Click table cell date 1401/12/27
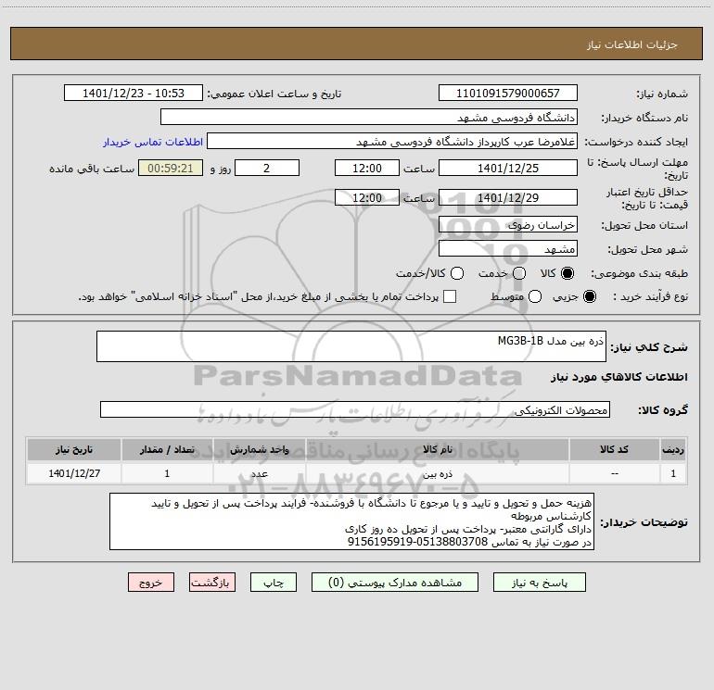Screen dimensions: 714x690 pyautogui.click(x=74, y=473)
